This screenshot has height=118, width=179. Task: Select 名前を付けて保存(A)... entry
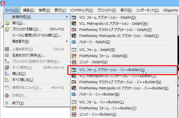[x=37, y=55]
